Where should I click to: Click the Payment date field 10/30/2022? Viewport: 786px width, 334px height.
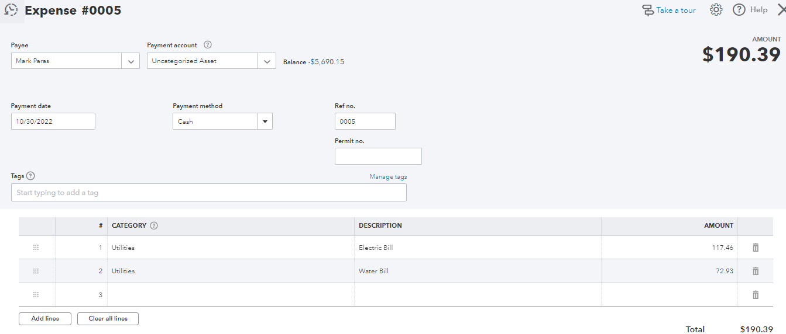click(x=53, y=121)
